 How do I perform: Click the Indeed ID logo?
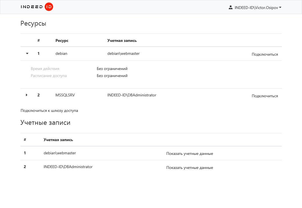pos(37,7)
